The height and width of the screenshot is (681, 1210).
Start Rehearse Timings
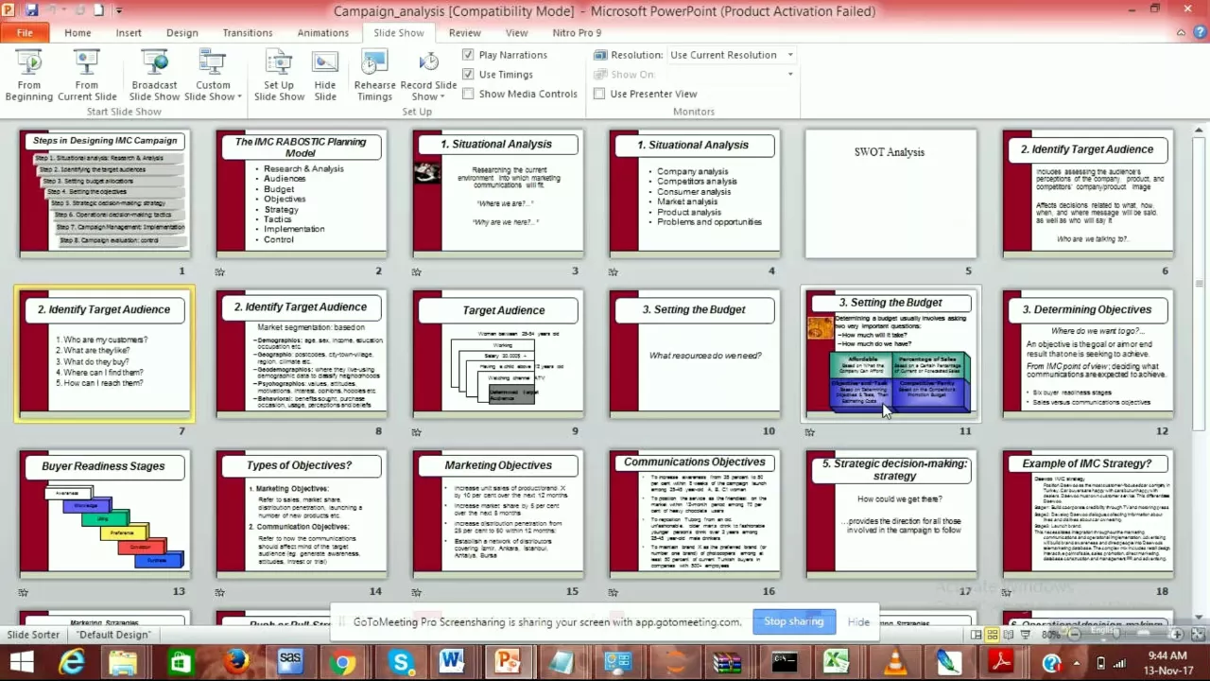(374, 76)
